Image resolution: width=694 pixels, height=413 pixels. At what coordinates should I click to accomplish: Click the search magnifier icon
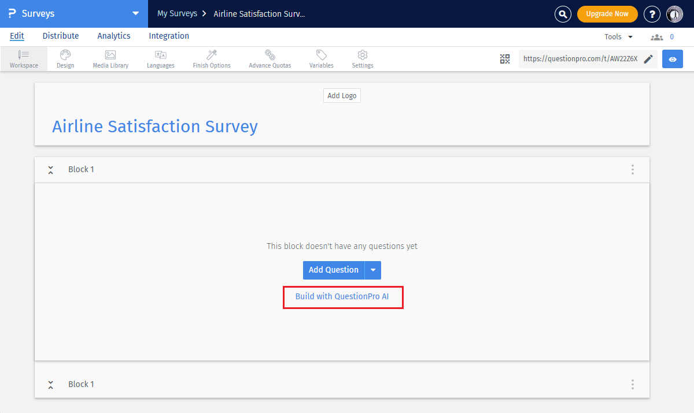[563, 14]
